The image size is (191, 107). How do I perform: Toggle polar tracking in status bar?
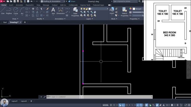coord(127,105)
